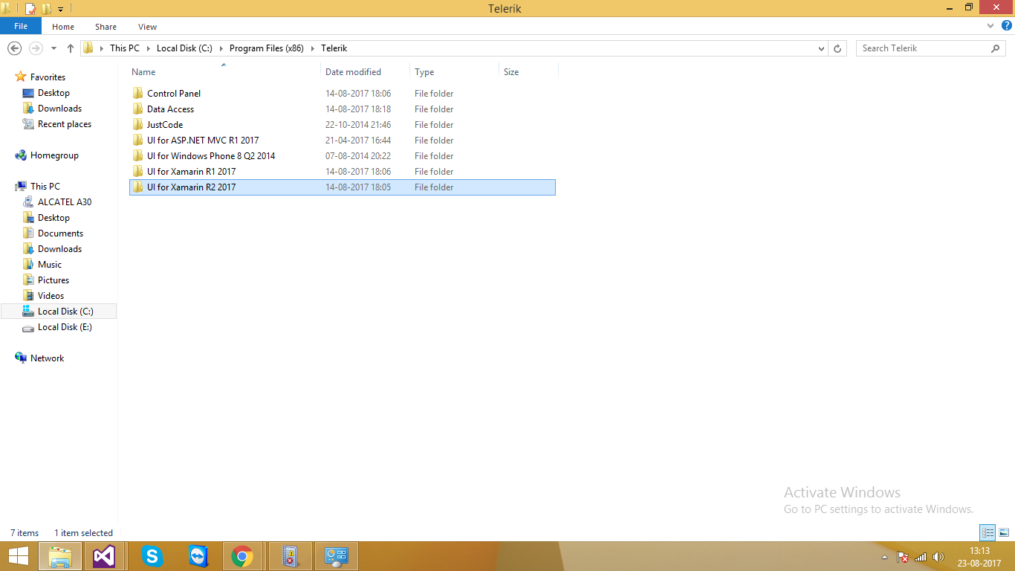The image size is (1015, 571).
Task: Expand the ribbon with the chevron arrow
Action: point(990,26)
